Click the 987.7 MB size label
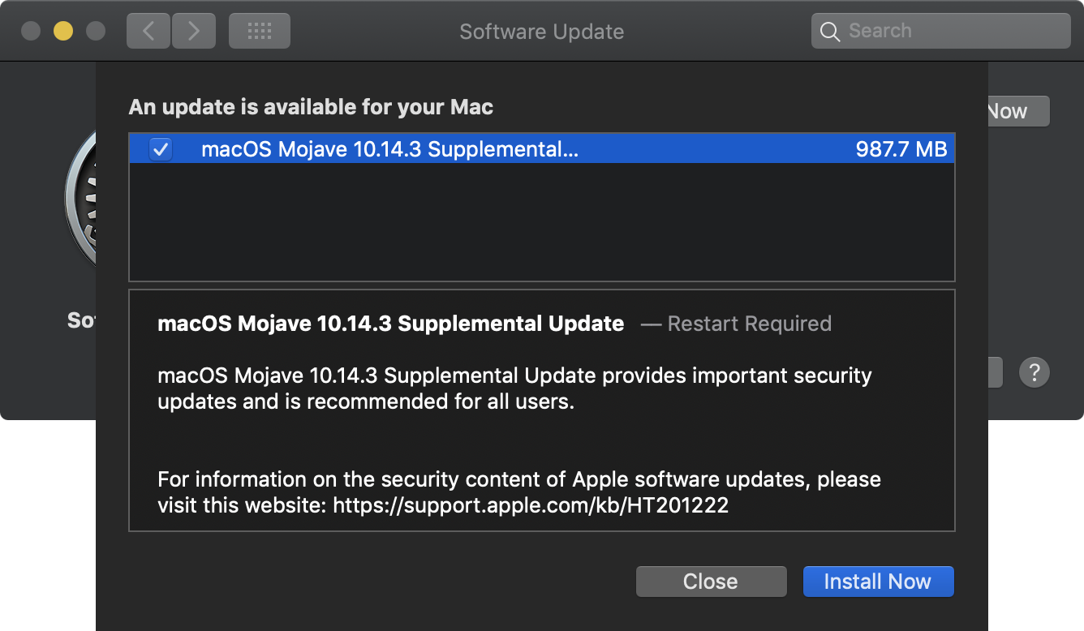This screenshot has width=1084, height=631. (x=901, y=149)
